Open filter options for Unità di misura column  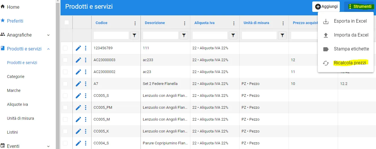click(282, 35)
